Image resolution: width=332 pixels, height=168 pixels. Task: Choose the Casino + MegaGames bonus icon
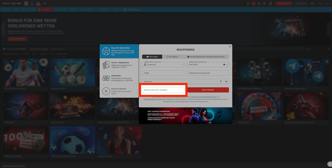point(106,65)
